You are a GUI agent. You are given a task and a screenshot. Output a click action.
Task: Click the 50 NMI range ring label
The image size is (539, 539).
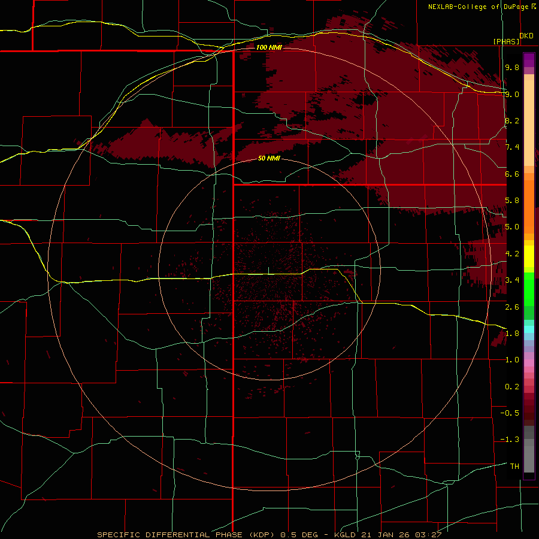coord(269,158)
